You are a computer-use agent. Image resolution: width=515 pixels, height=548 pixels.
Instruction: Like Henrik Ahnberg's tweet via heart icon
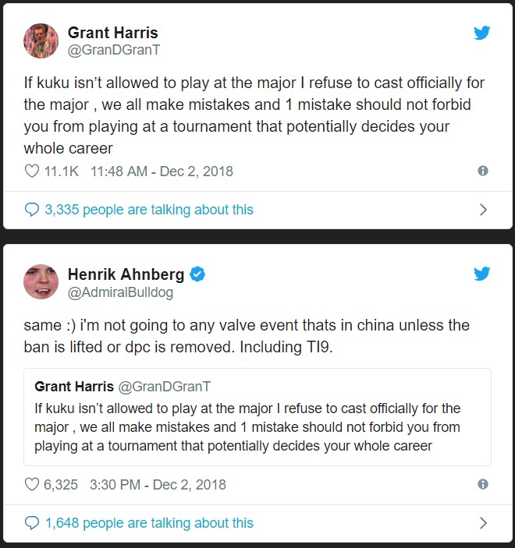(x=32, y=484)
